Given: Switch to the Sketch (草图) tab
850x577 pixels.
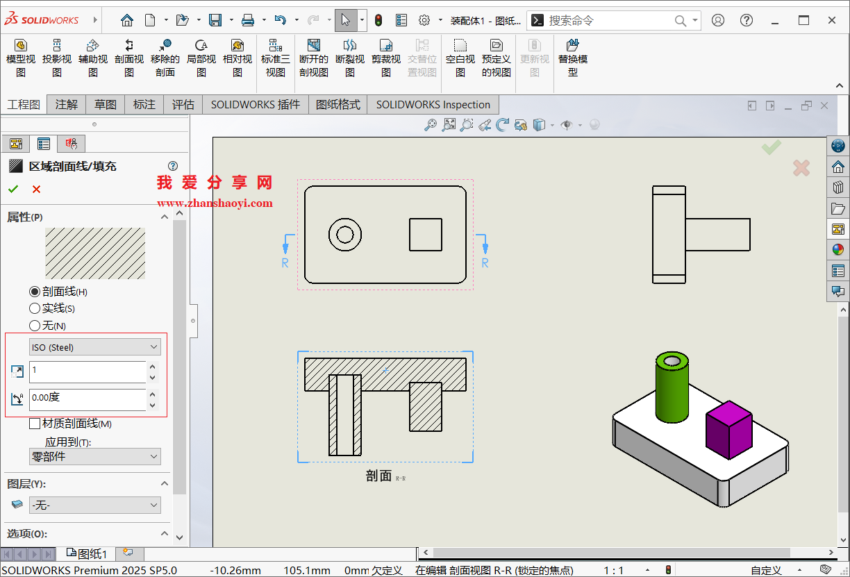Looking at the screenshot, I should pyautogui.click(x=106, y=105).
